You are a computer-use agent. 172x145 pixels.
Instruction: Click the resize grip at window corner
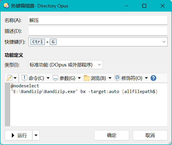170,143
